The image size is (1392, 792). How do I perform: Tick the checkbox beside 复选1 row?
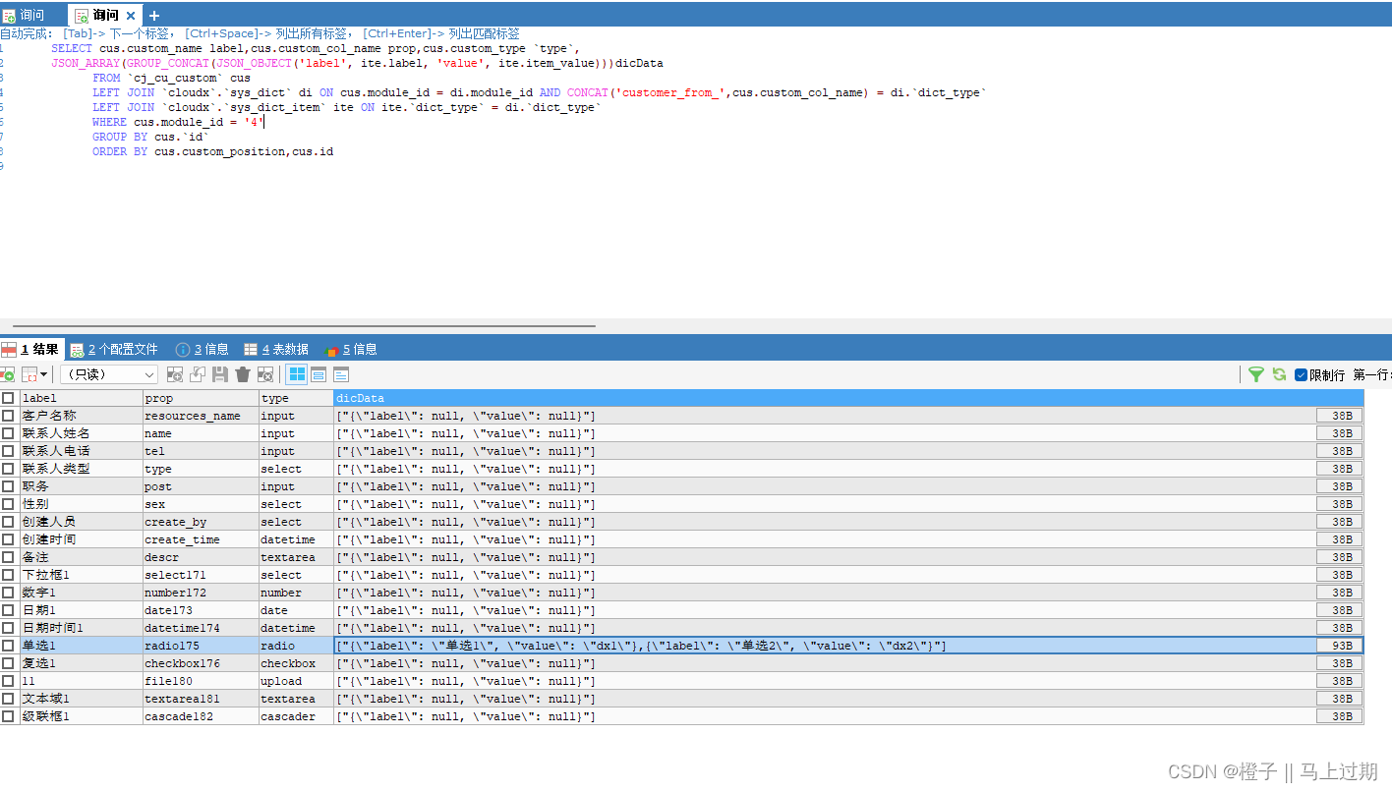(x=7, y=662)
